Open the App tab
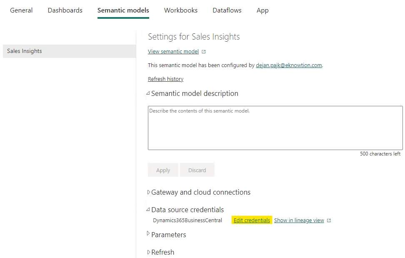This screenshot has height=258, width=405. pyautogui.click(x=262, y=10)
